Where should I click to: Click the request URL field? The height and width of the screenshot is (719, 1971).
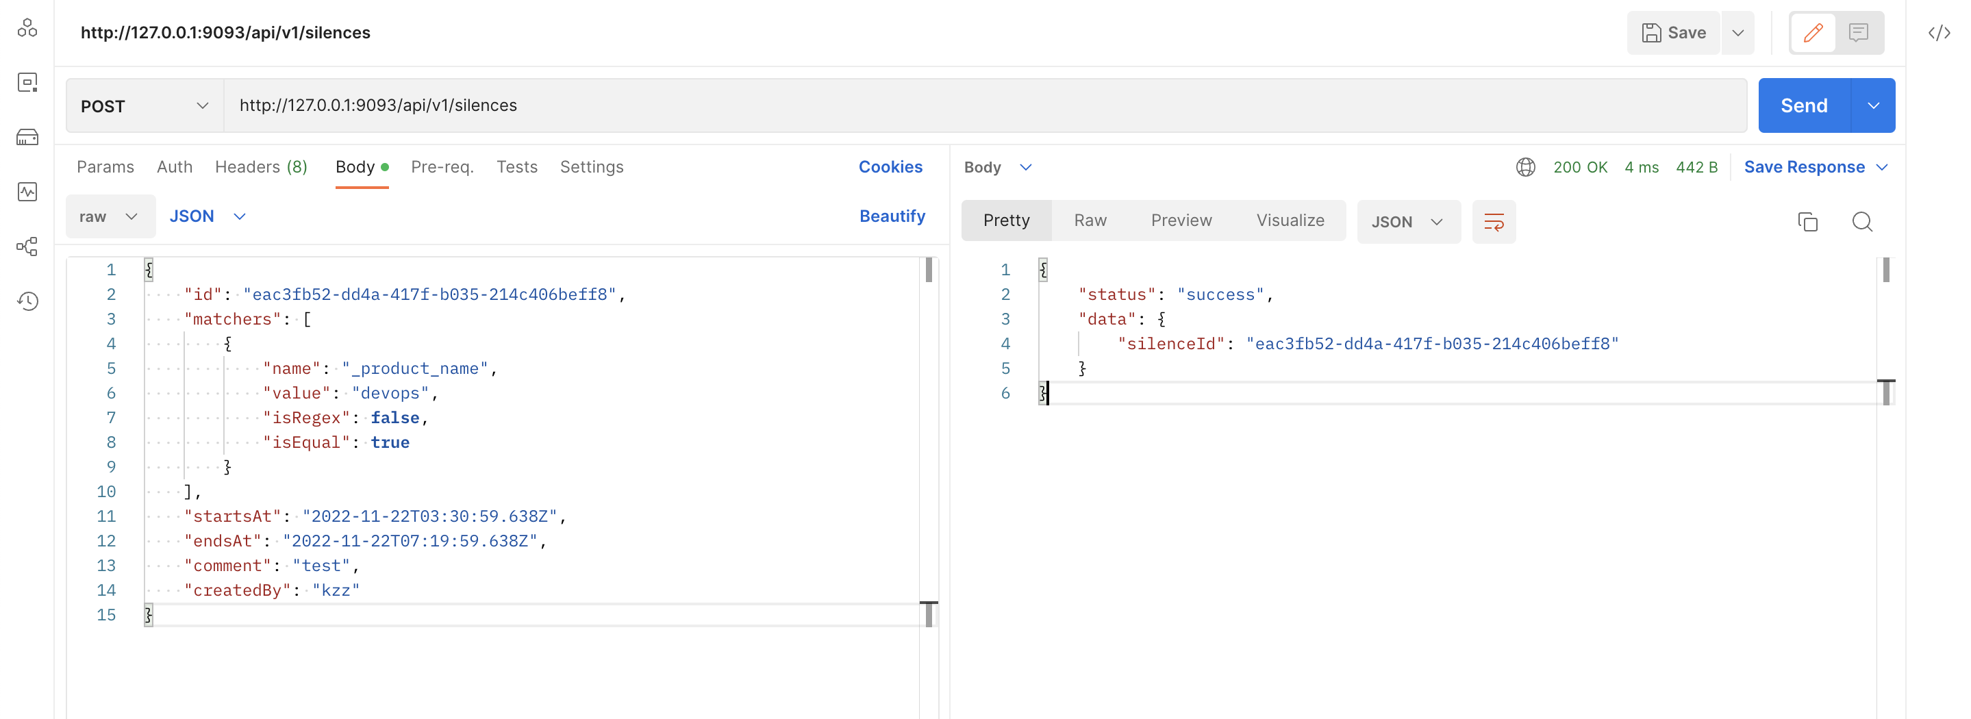[x=985, y=105]
